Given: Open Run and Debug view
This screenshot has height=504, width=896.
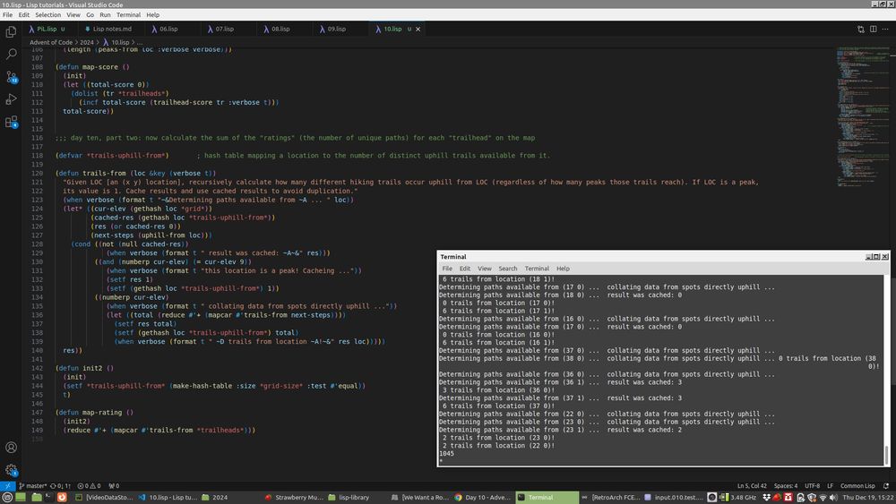Looking at the screenshot, I should [x=11, y=99].
